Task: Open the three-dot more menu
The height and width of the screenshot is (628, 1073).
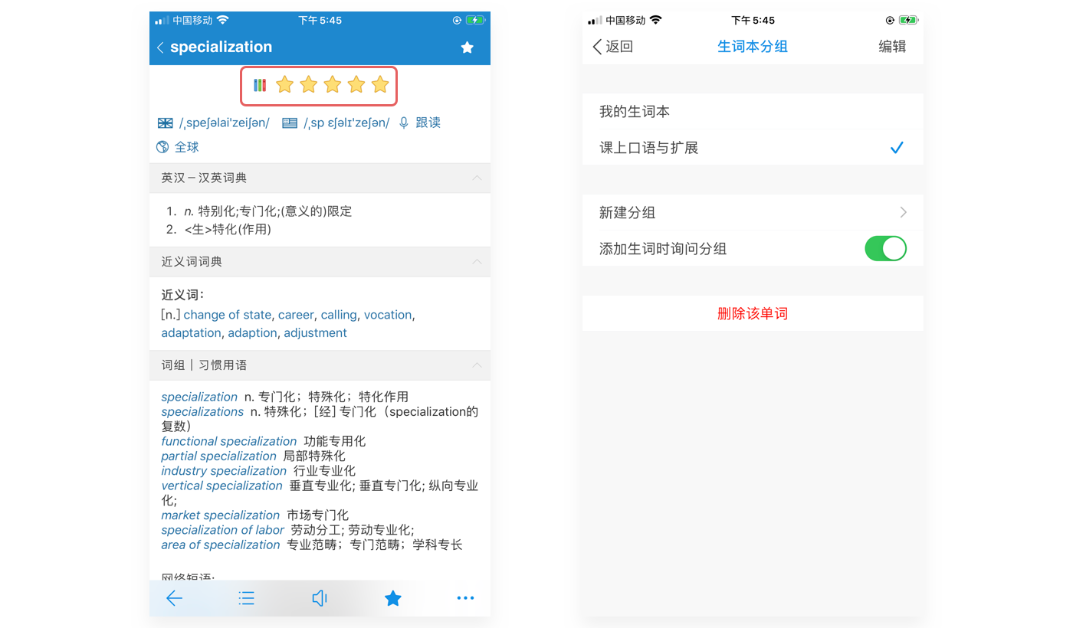Action: [465, 598]
